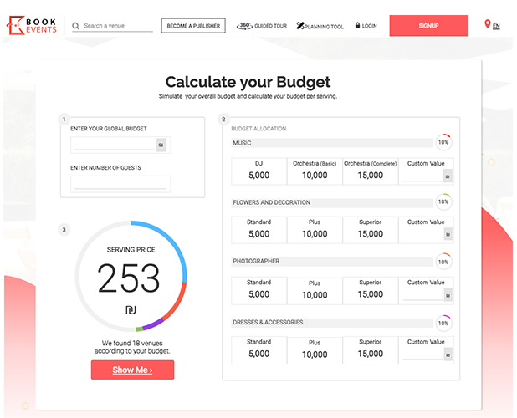The width and height of the screenshot is (517, 418).
Task: Click currency icon in Photographer custom value
Action: [448, 295]
